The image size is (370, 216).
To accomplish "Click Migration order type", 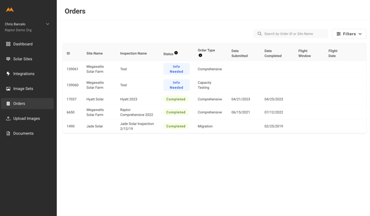I will click(205, 126).
